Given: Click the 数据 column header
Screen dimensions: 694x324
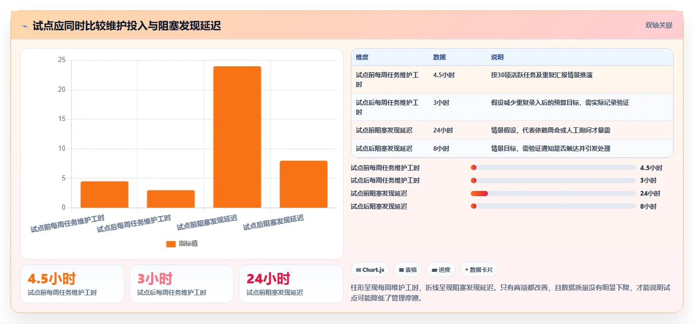Looking at the screenshot, I should [x=440, y=57].
